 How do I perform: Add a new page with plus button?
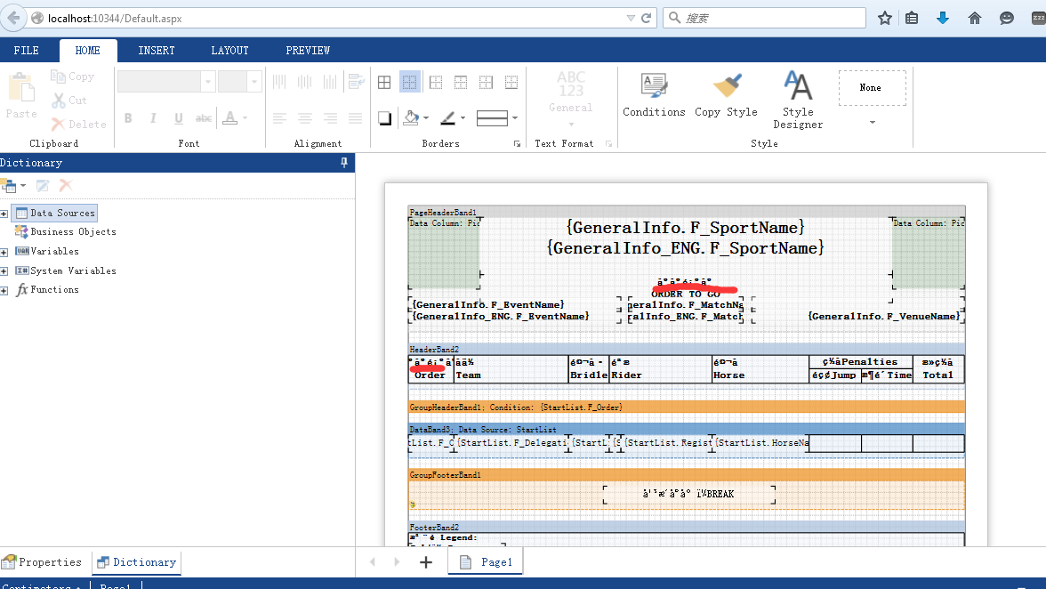pos(425,562)
